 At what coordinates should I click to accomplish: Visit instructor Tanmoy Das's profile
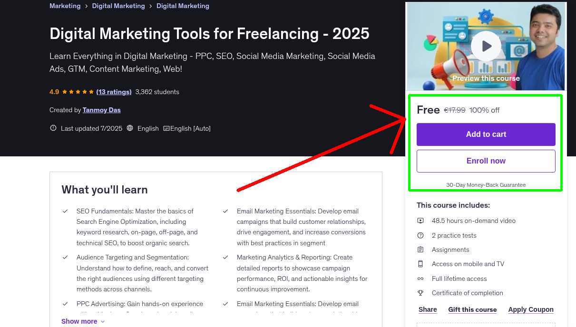point(101,110)
